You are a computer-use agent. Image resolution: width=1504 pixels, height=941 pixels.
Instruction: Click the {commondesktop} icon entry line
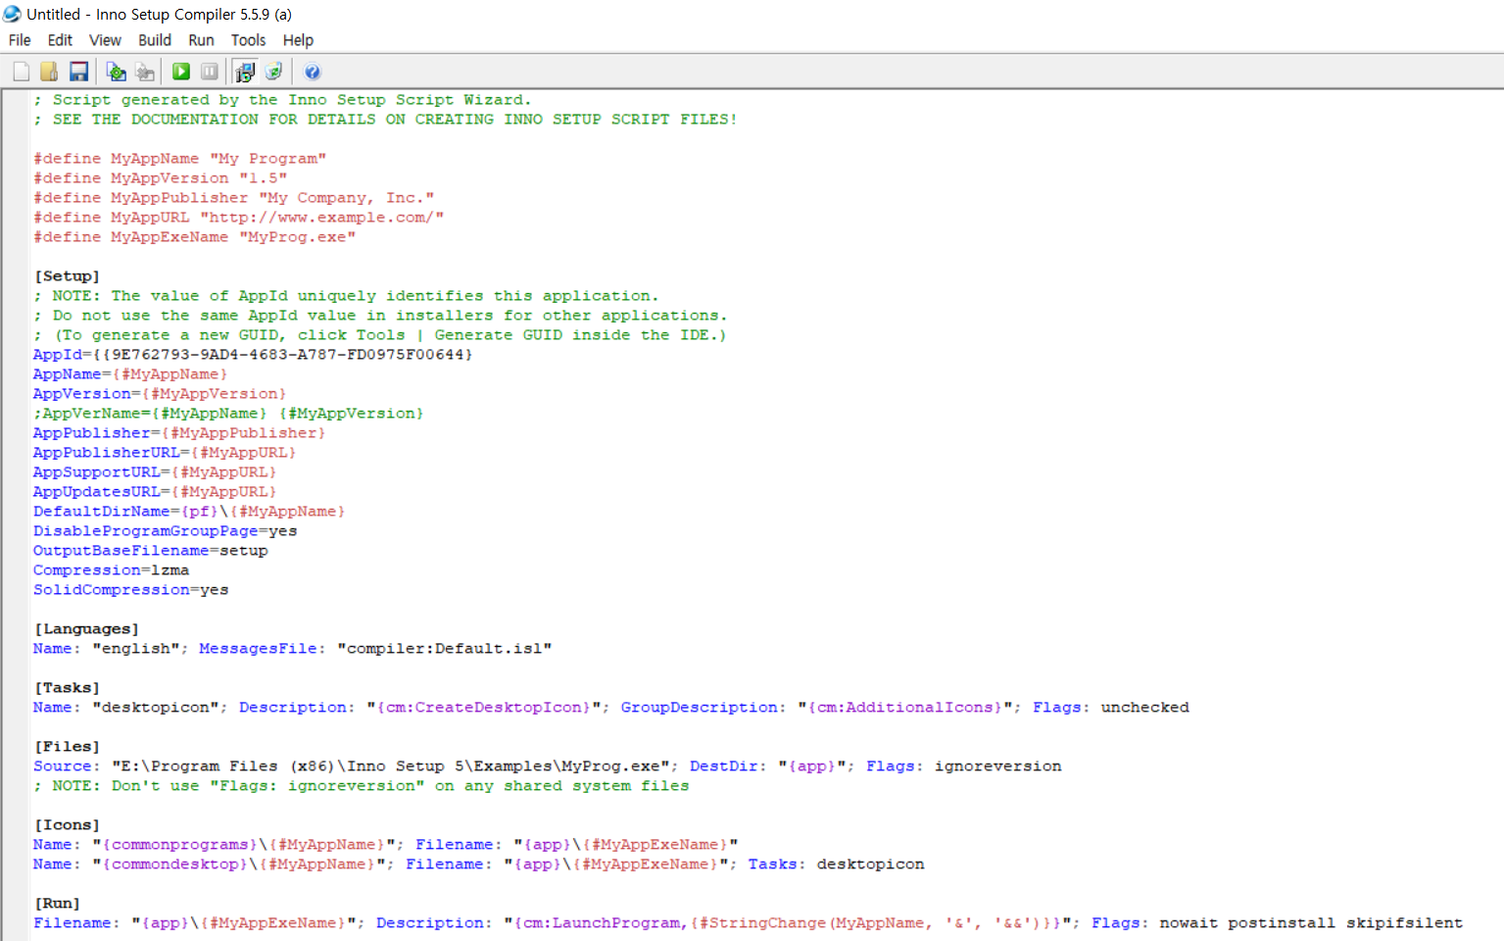[x=478, y=865]
